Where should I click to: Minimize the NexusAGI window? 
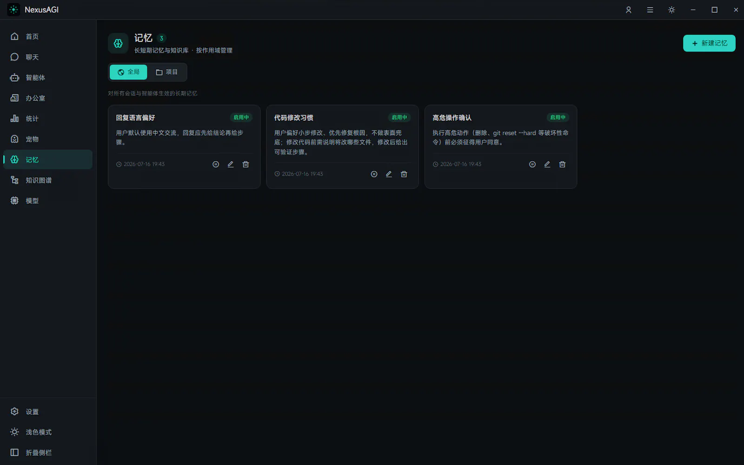coord(693,10)
